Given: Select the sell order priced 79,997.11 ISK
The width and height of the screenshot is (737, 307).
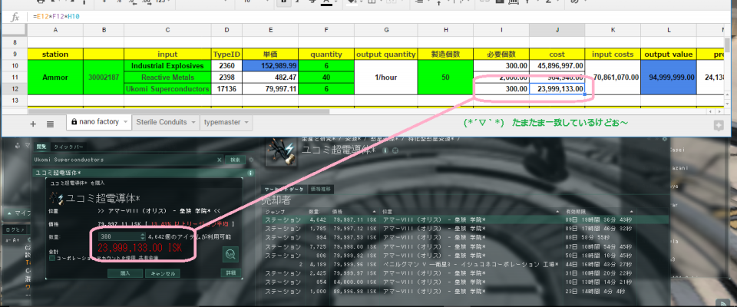Looking at the screenshot, I should 465,220.
